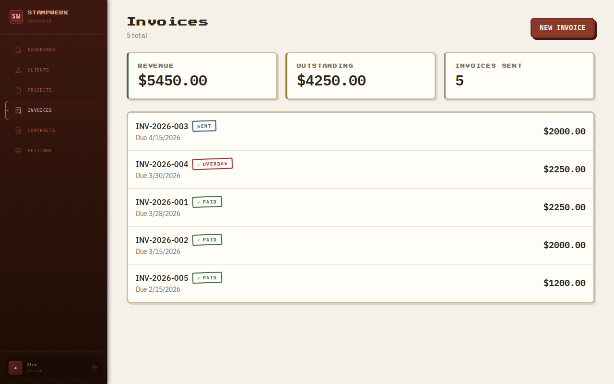Click the STAMPWERK brand name
This screenshot has height=384, width=614.
pyautogui.click(x=48, y=12)
